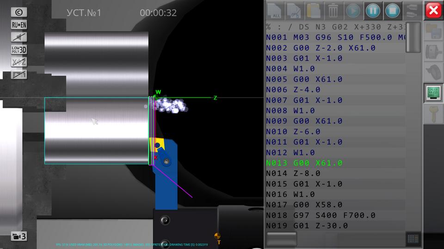This screenshot has height=249, width=444.
Task: Stop the CNC program simulation
Action: click(x=392, y=10)
